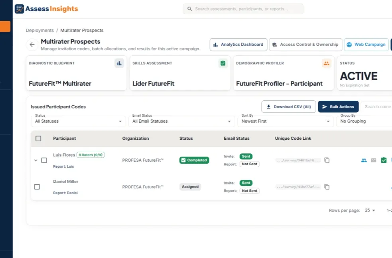Image resolution: width=392 pixels, height=258 pixels.
Task: Click PROFESA FutureFit in Luis Flores row
Action: 143,160
